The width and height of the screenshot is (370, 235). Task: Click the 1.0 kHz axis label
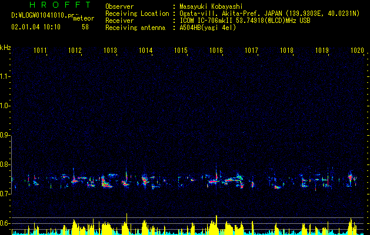(5, 106)
